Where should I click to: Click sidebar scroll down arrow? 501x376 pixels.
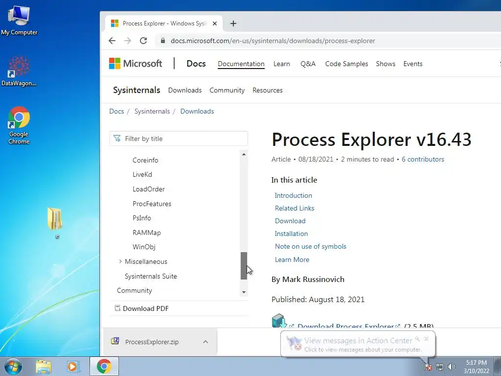click(244, 292)
